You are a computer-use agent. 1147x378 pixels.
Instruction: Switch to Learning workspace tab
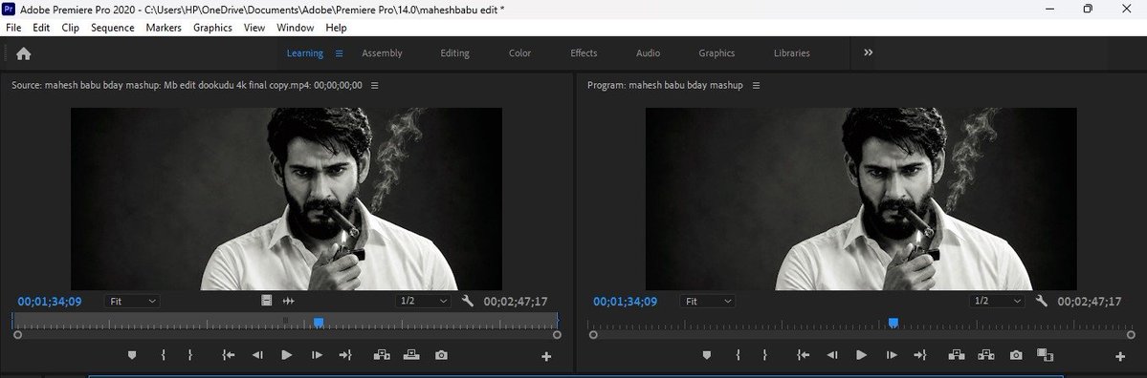[304, 53]
